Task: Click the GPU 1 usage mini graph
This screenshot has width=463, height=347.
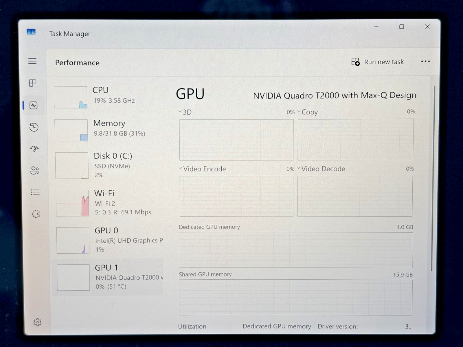Action: 74,277
